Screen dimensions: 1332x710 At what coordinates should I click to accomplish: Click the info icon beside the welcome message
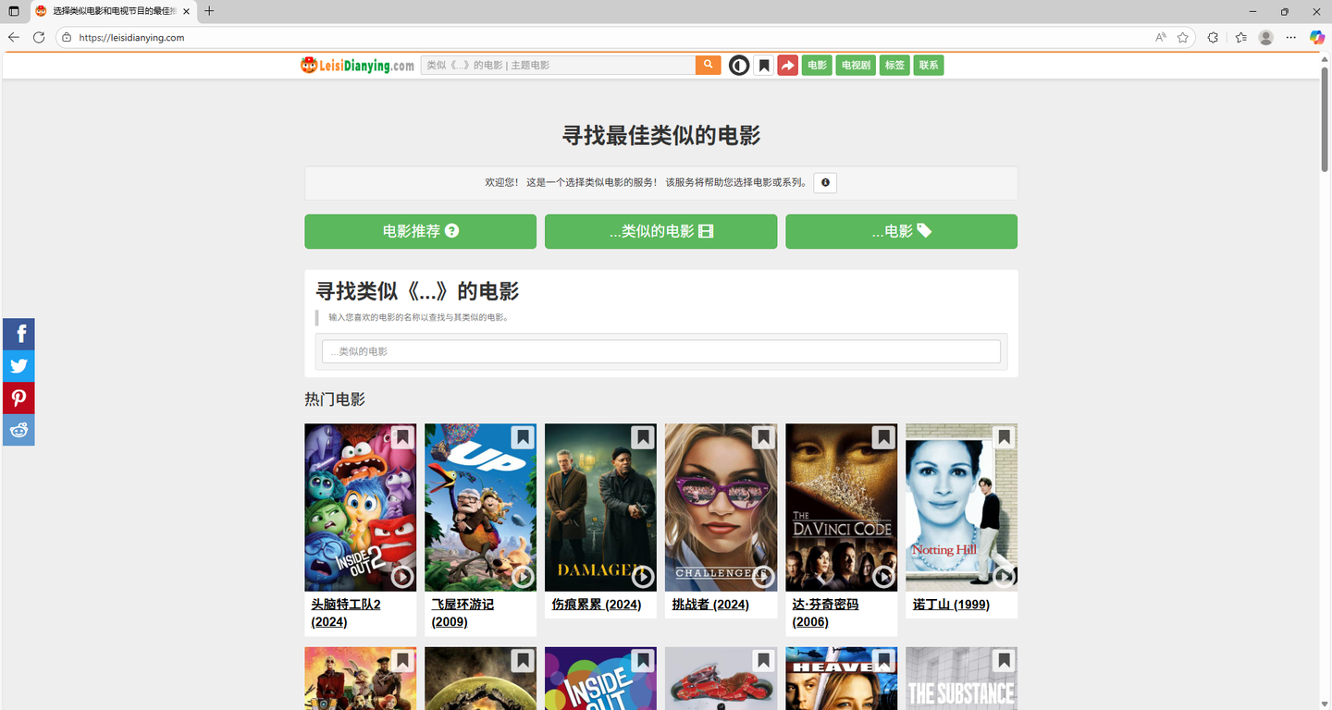(x=825, y=183)
